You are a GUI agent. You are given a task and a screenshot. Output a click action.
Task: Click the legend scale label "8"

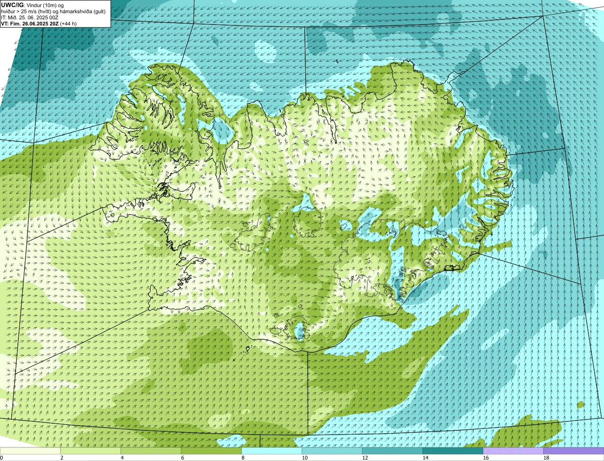click(243, 458)
